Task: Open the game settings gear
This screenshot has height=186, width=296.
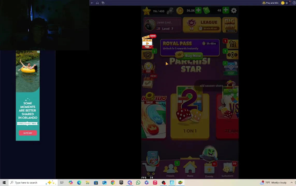Action: (234, 11)
